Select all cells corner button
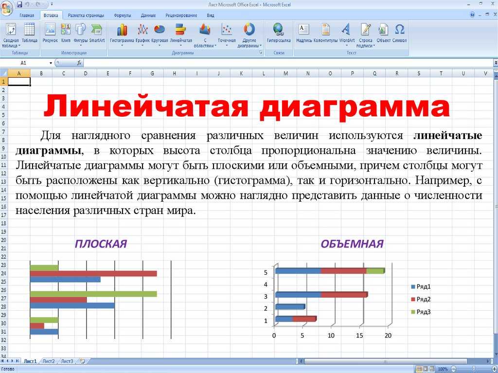498x373 pixels. 3,73
